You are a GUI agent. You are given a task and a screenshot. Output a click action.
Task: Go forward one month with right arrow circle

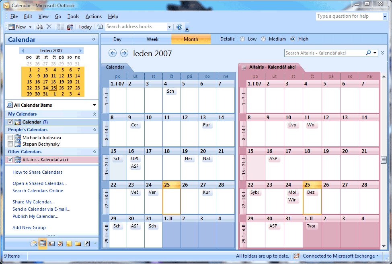pyautogui.click(x=124, y=53)
